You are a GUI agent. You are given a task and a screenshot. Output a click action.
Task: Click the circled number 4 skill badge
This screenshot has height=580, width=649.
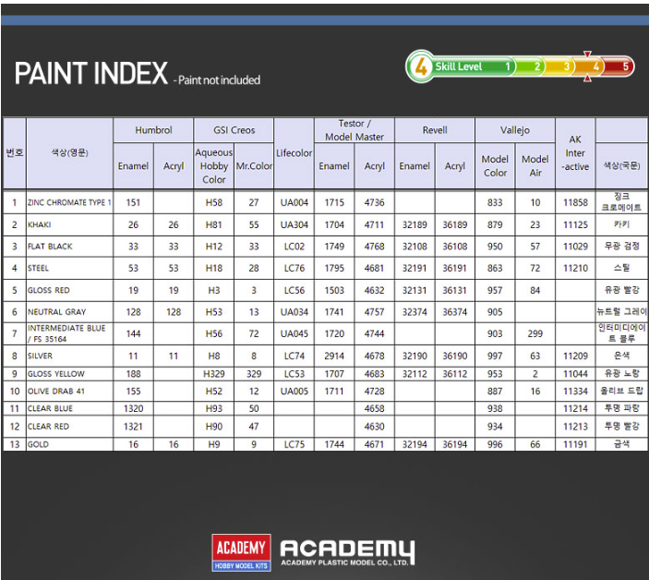421,66
